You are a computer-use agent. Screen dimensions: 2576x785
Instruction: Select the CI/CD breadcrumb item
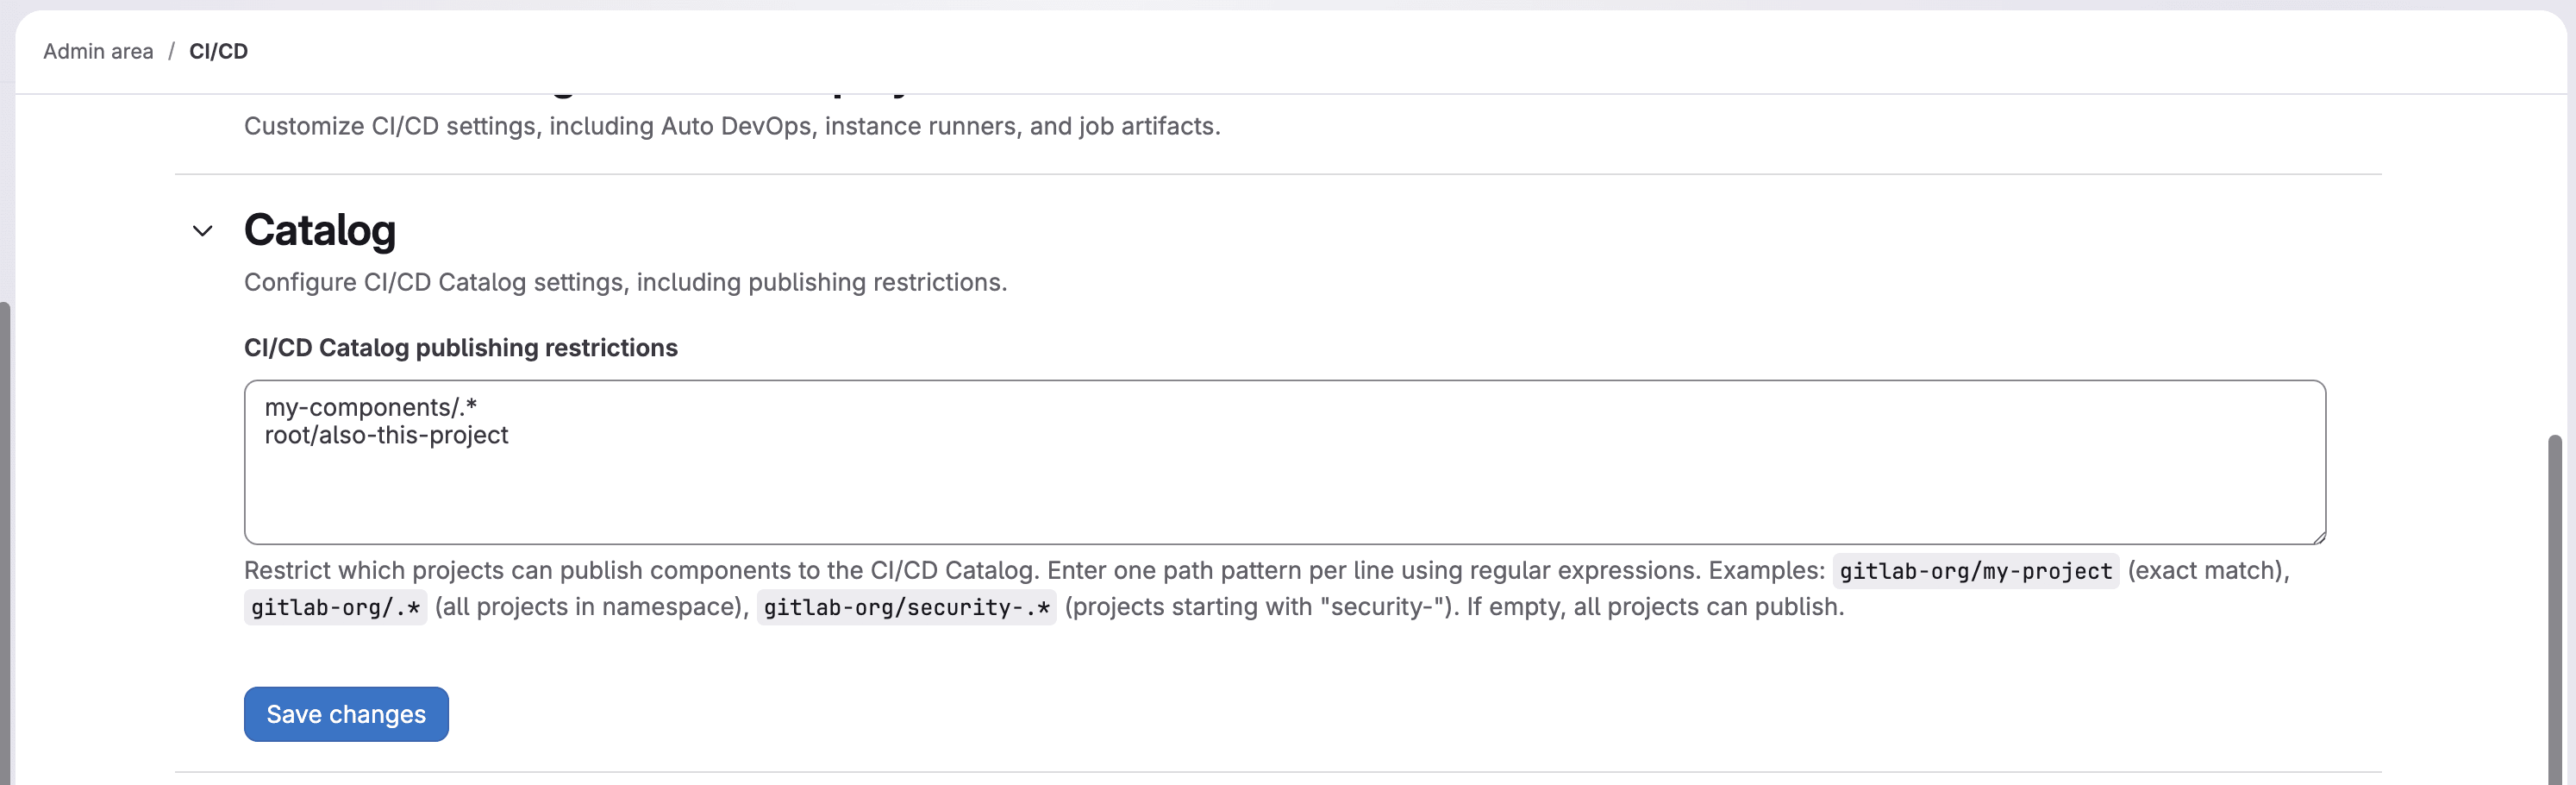(218, 50)
